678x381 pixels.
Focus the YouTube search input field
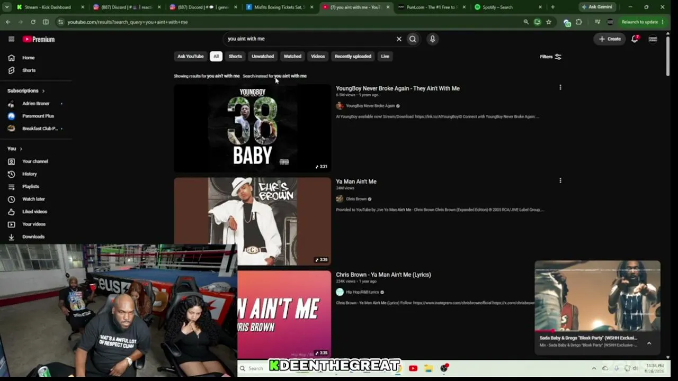310,39
